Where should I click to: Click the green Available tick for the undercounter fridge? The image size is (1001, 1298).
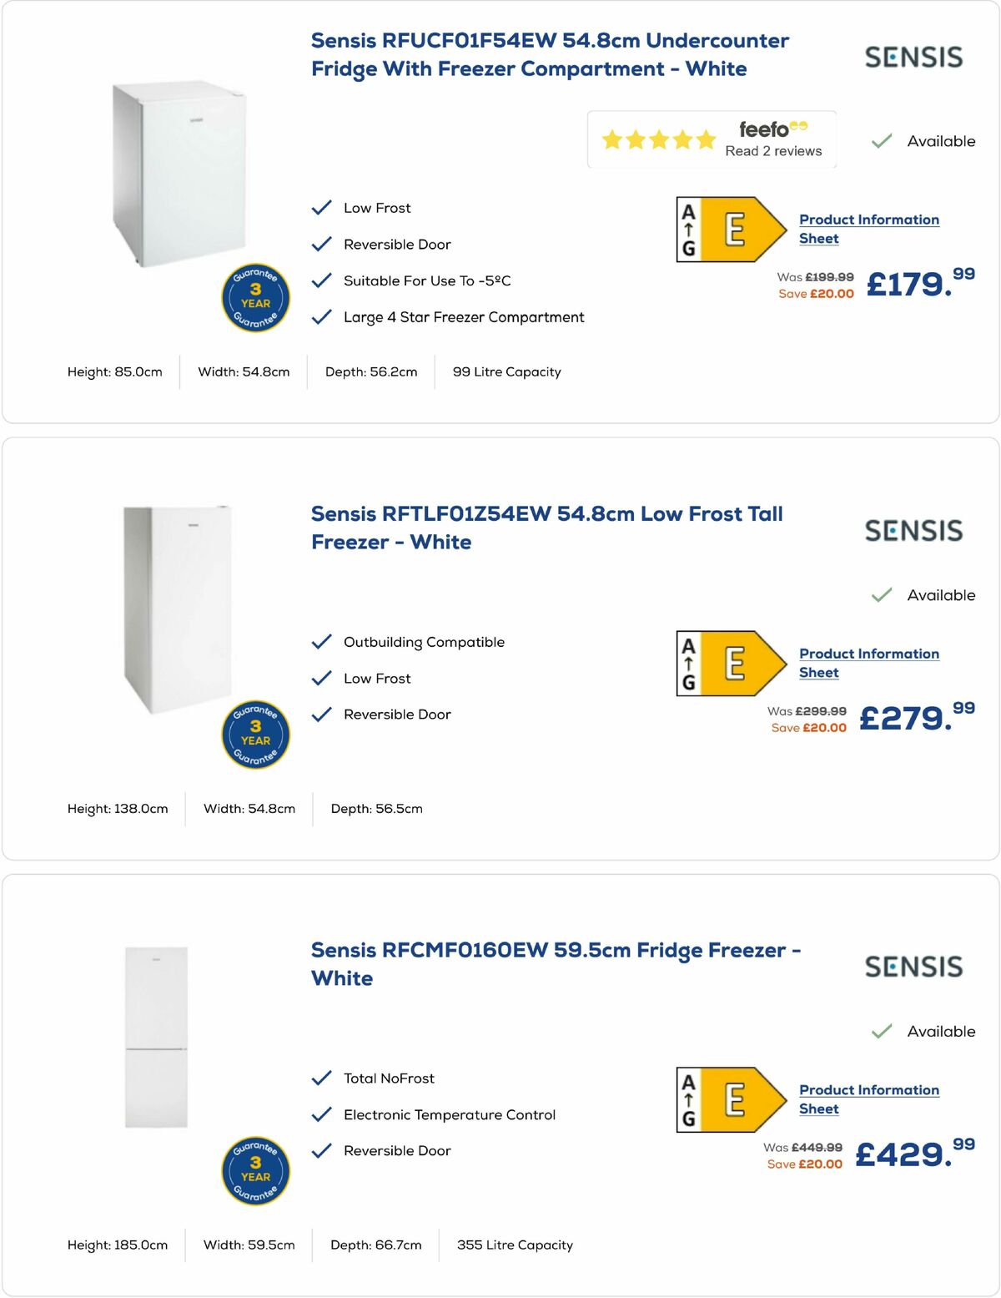[882, 141]
